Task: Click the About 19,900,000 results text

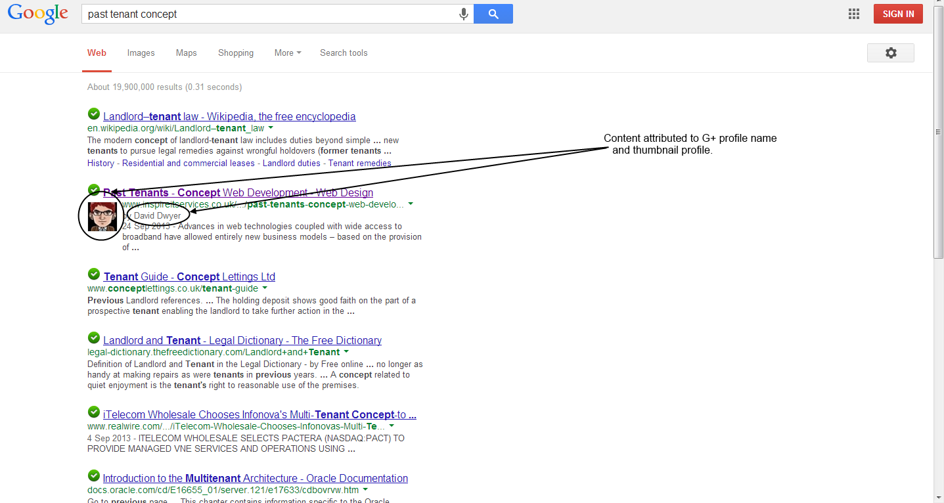Action: pyautogui.click(x=164, y=87)
